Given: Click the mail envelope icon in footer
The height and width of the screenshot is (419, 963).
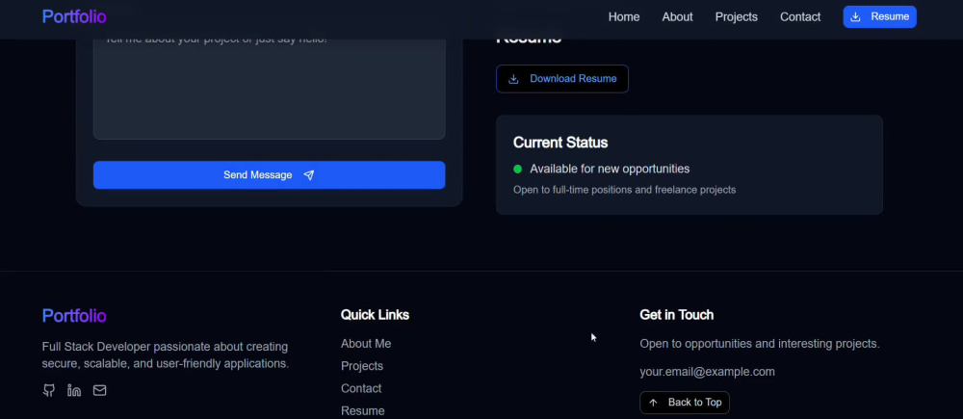Looking at the screenshot, I should 99,390.
